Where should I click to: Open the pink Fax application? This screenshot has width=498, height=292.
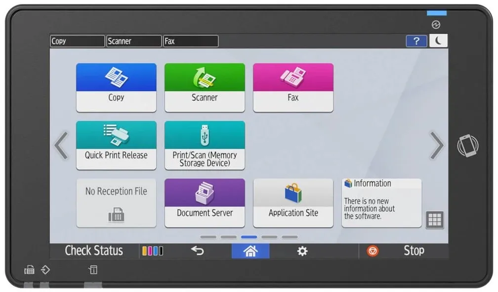coord(293,87)
